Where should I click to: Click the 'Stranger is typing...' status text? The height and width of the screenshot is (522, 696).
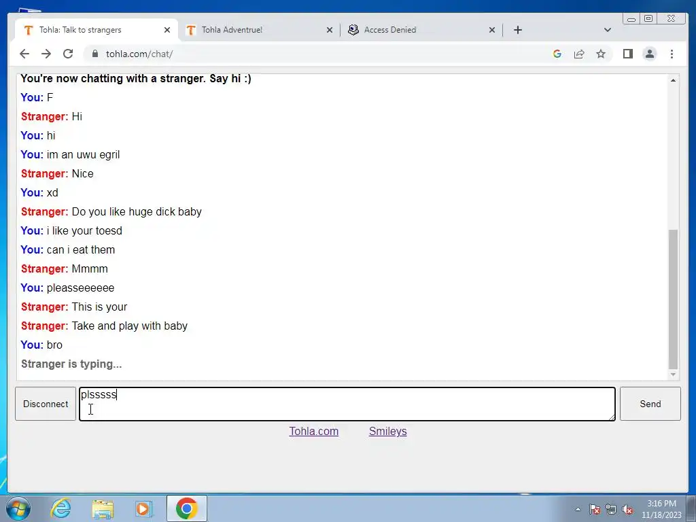coord(71,364)
